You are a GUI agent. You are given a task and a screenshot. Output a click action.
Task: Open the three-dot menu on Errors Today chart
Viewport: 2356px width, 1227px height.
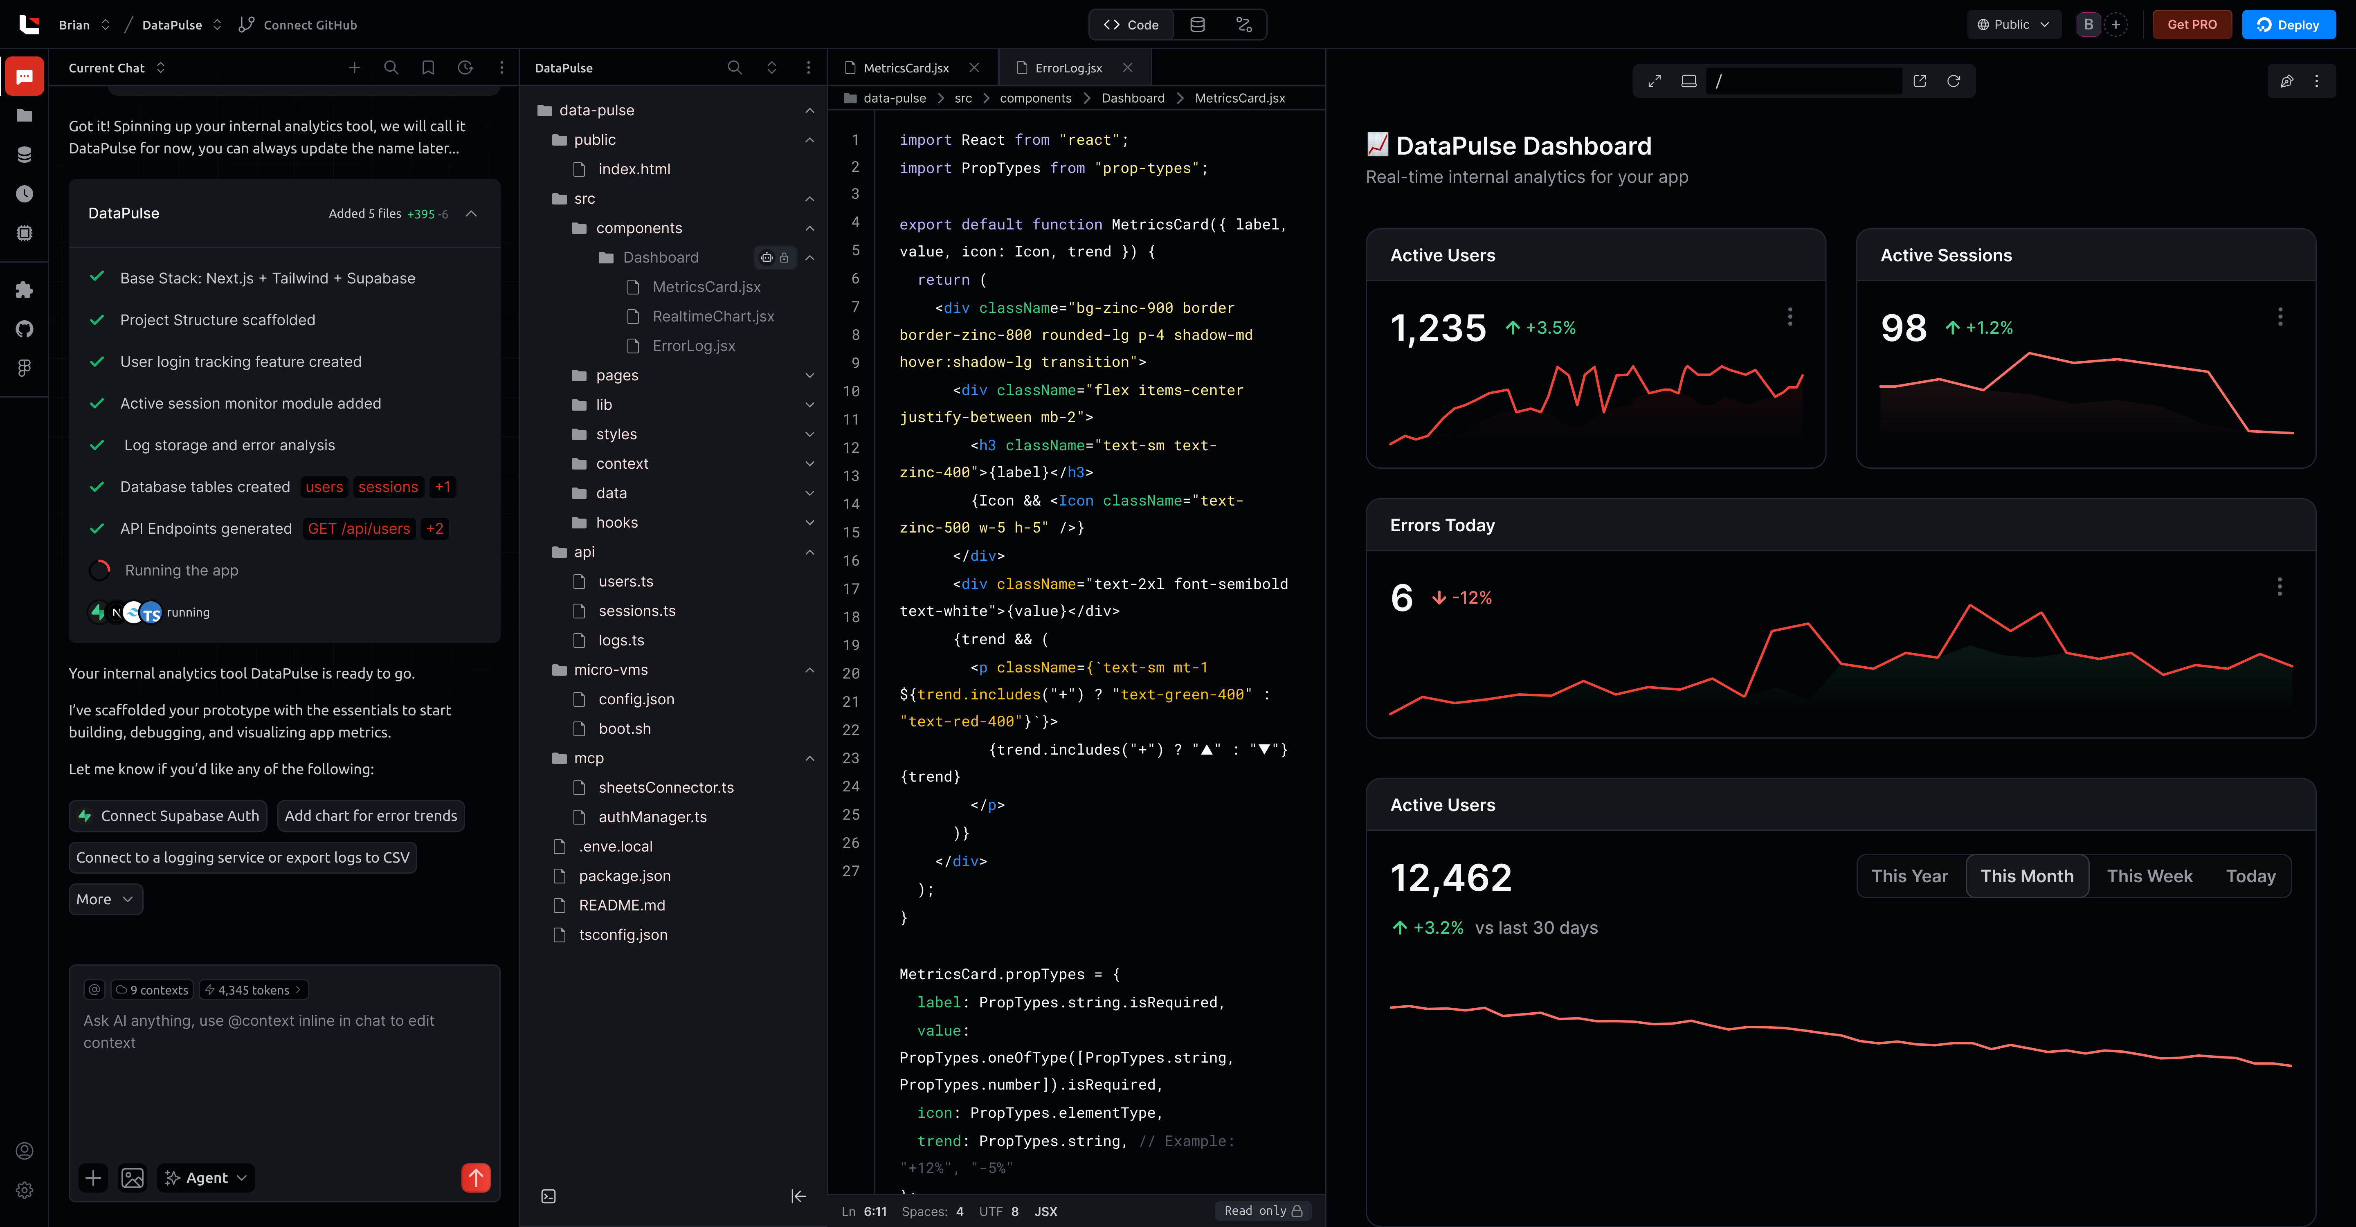click(x=2280, y=586)
